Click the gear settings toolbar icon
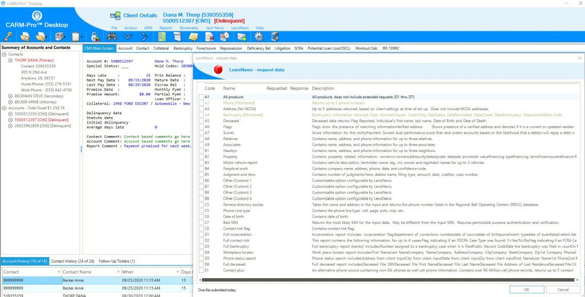585x297 pixels. [259, 37]
